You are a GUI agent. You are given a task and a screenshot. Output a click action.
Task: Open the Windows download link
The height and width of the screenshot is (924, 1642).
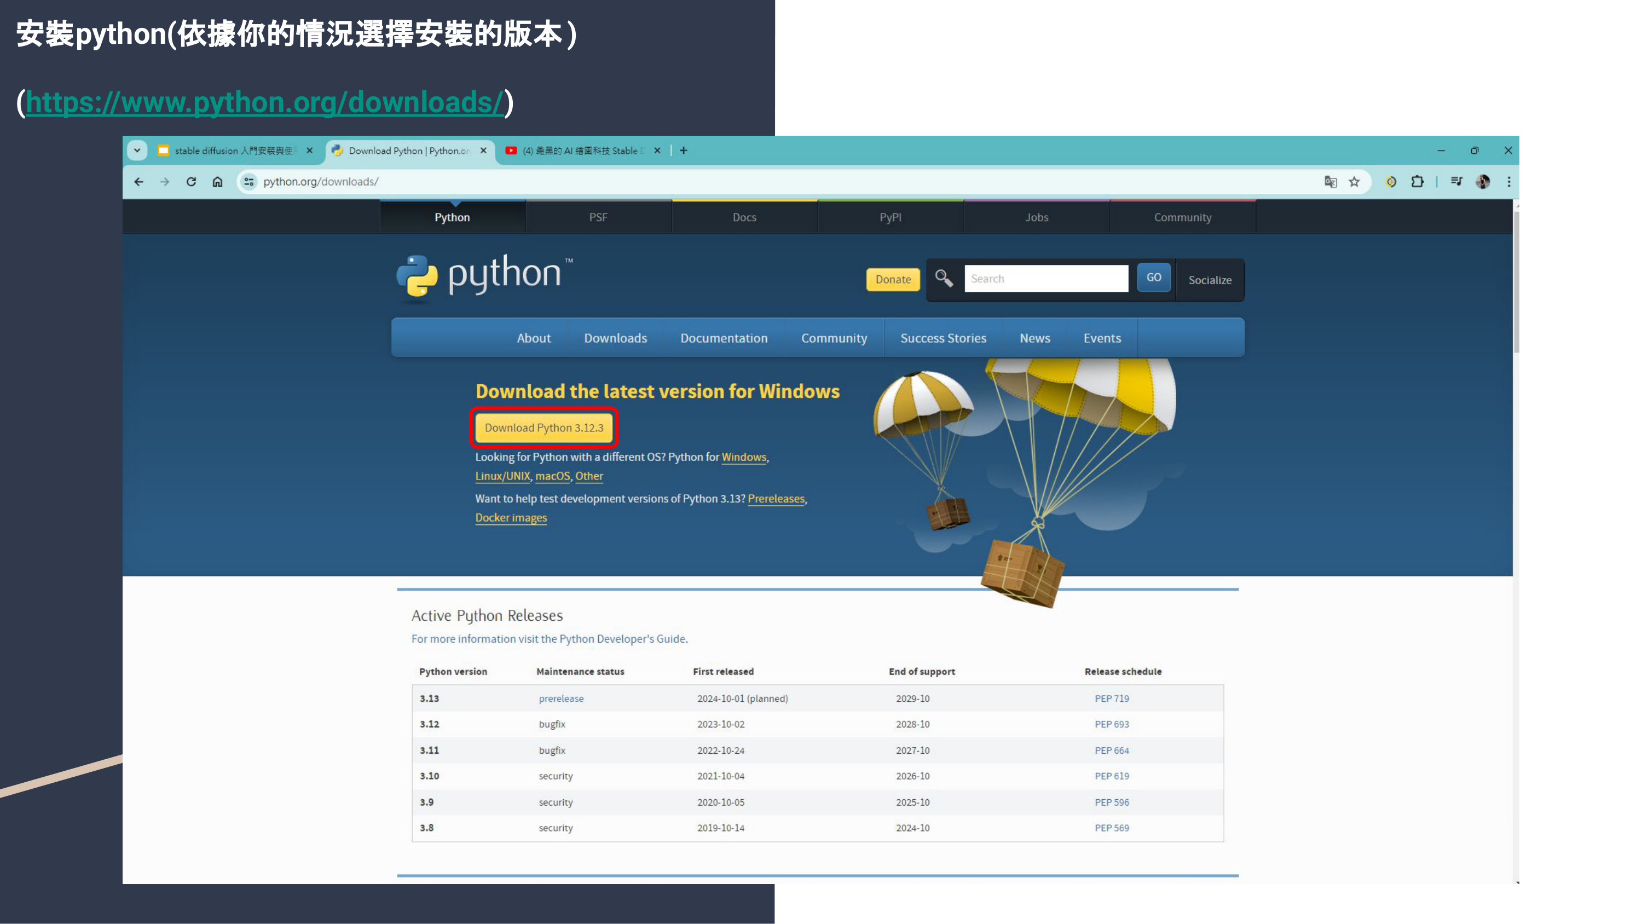point(744,457)
